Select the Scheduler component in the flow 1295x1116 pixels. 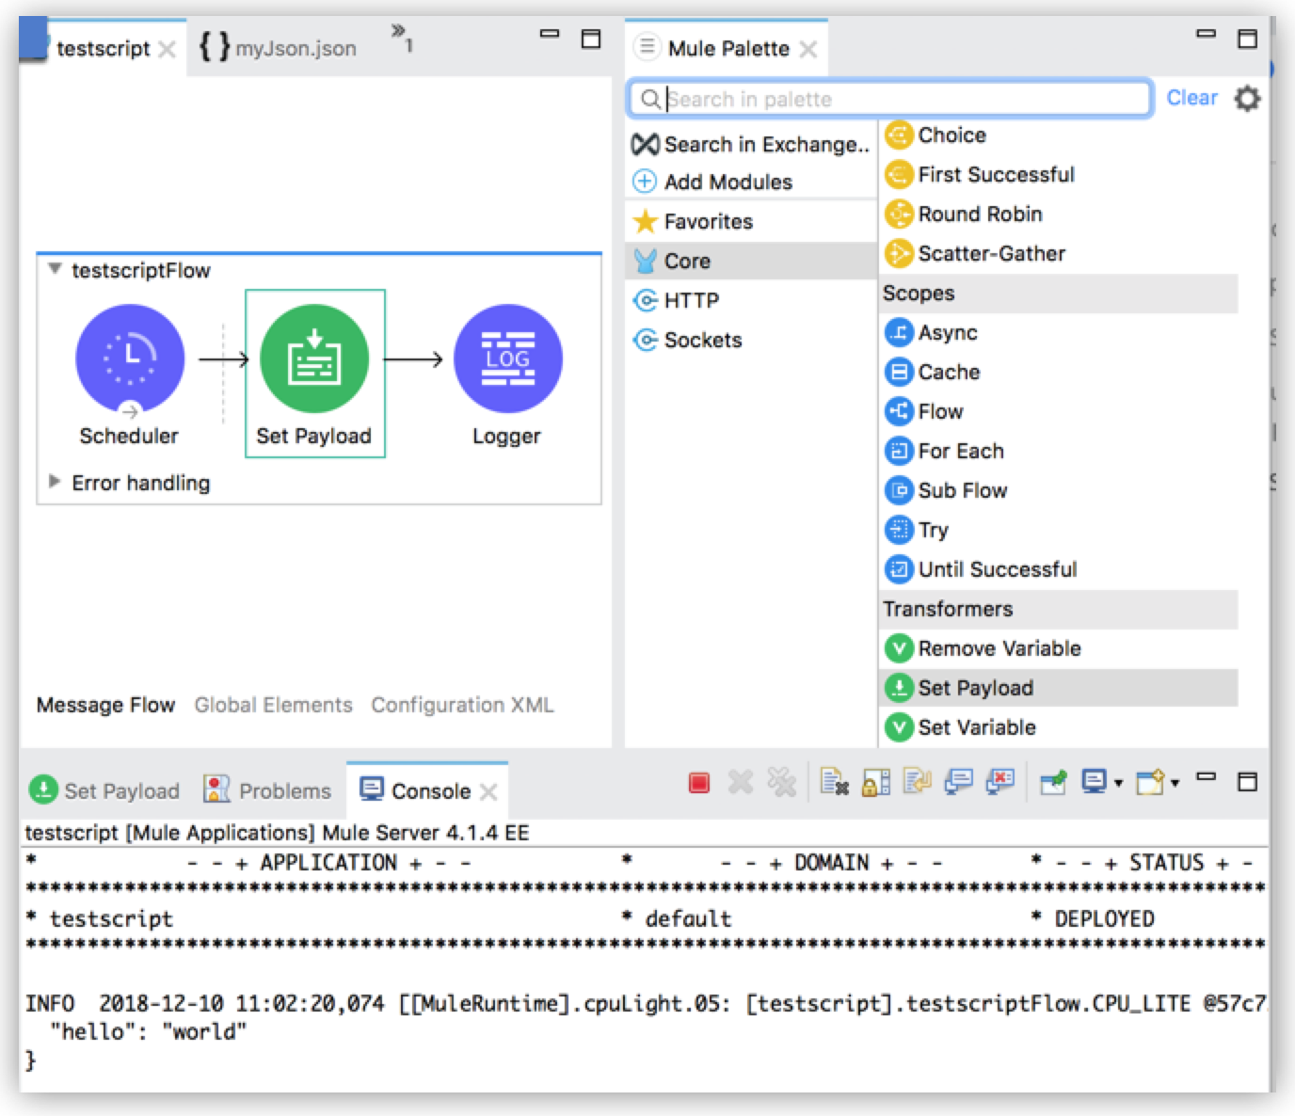click(130, 359)
